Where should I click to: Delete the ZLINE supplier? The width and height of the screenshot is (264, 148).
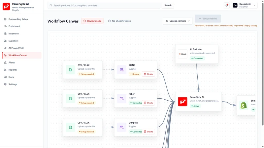coord(148,74)
